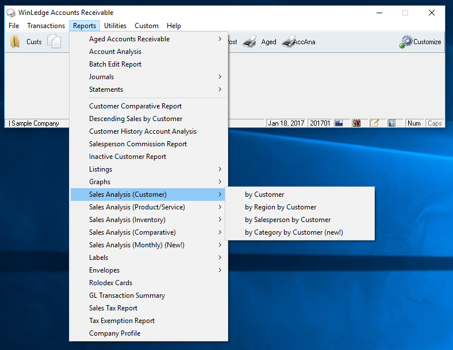Open the Custs folder icon in toolbar
This screenshot has width=453, height=350.
(x=16, y=42)
